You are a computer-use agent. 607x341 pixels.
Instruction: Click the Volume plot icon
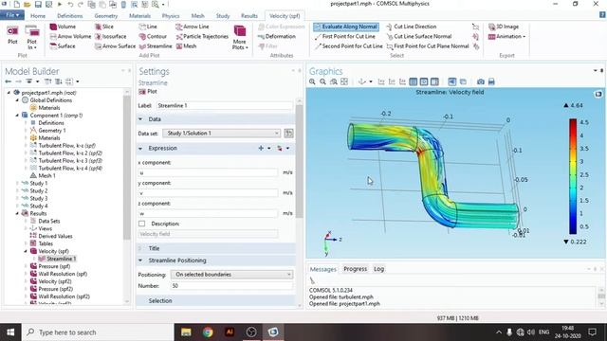coord(53,27)
